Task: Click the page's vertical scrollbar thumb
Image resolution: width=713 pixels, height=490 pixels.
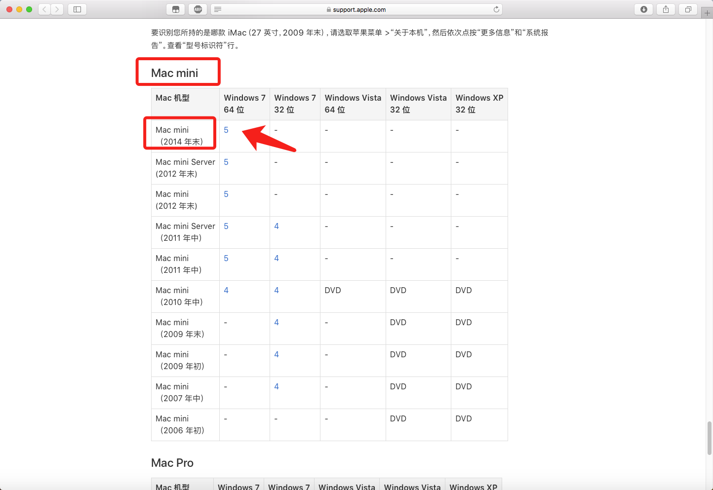Action: coord(710,438)
